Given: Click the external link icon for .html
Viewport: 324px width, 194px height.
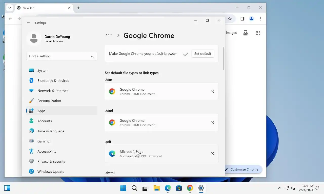Looking at the screenshot, I should (x=212, y=123).
